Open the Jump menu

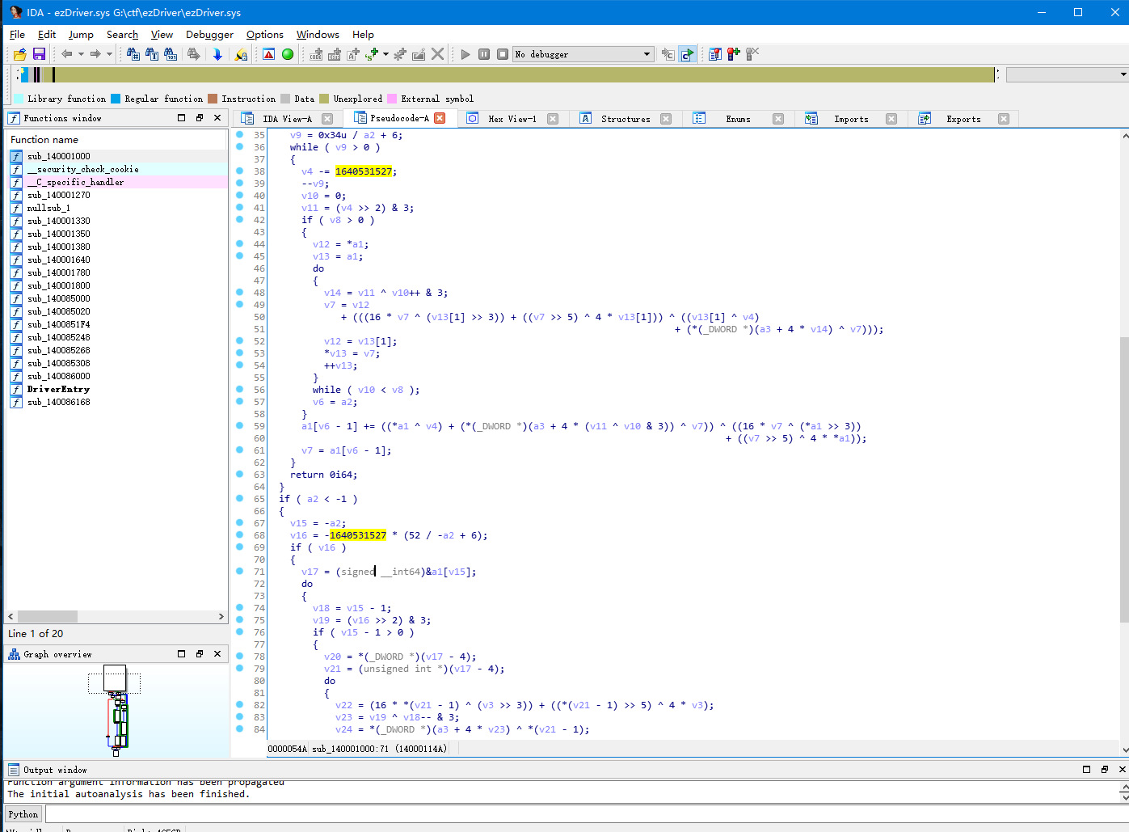[81, 35]
